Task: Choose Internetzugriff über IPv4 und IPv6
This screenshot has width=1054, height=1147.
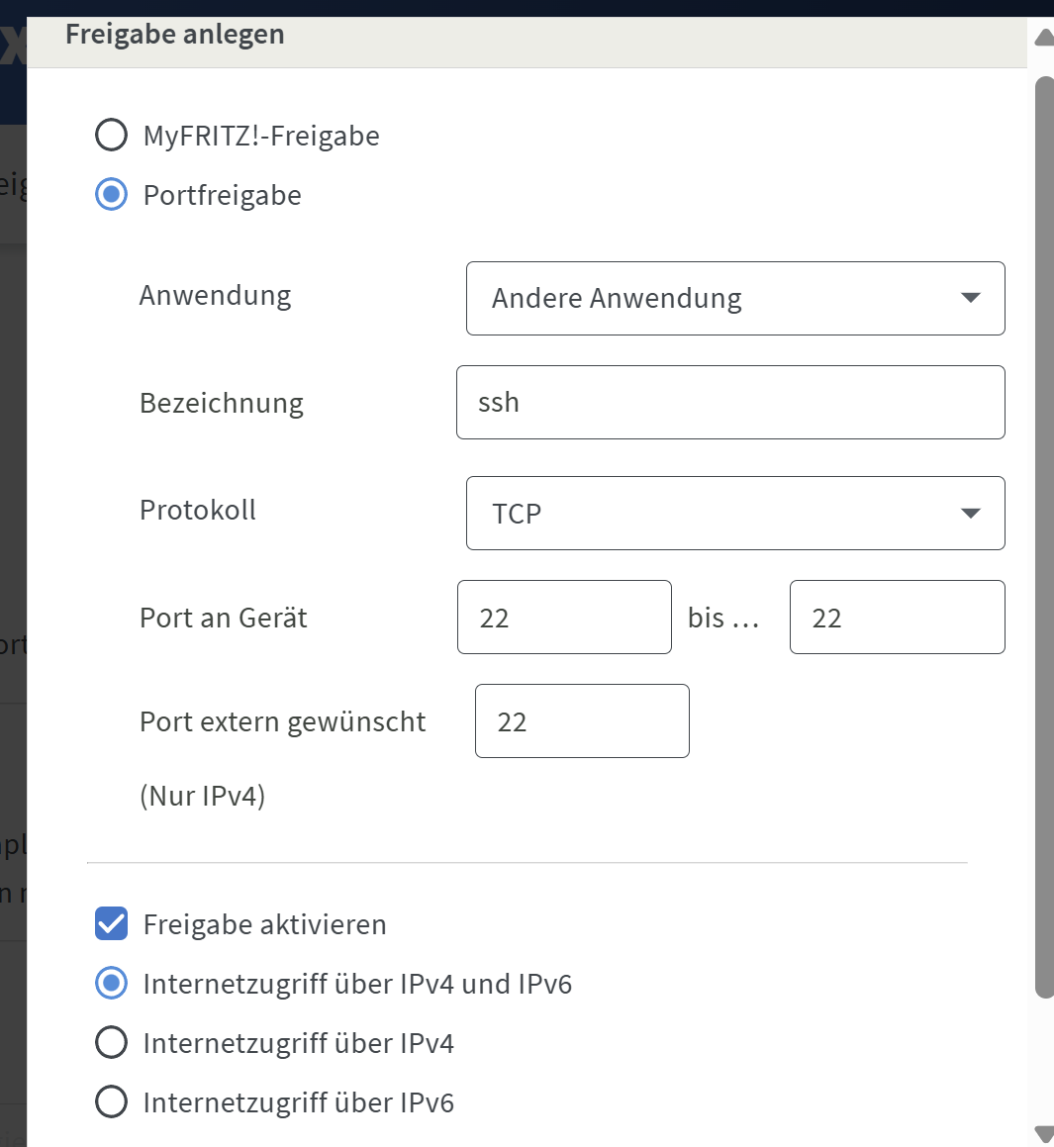Action: 111,984
